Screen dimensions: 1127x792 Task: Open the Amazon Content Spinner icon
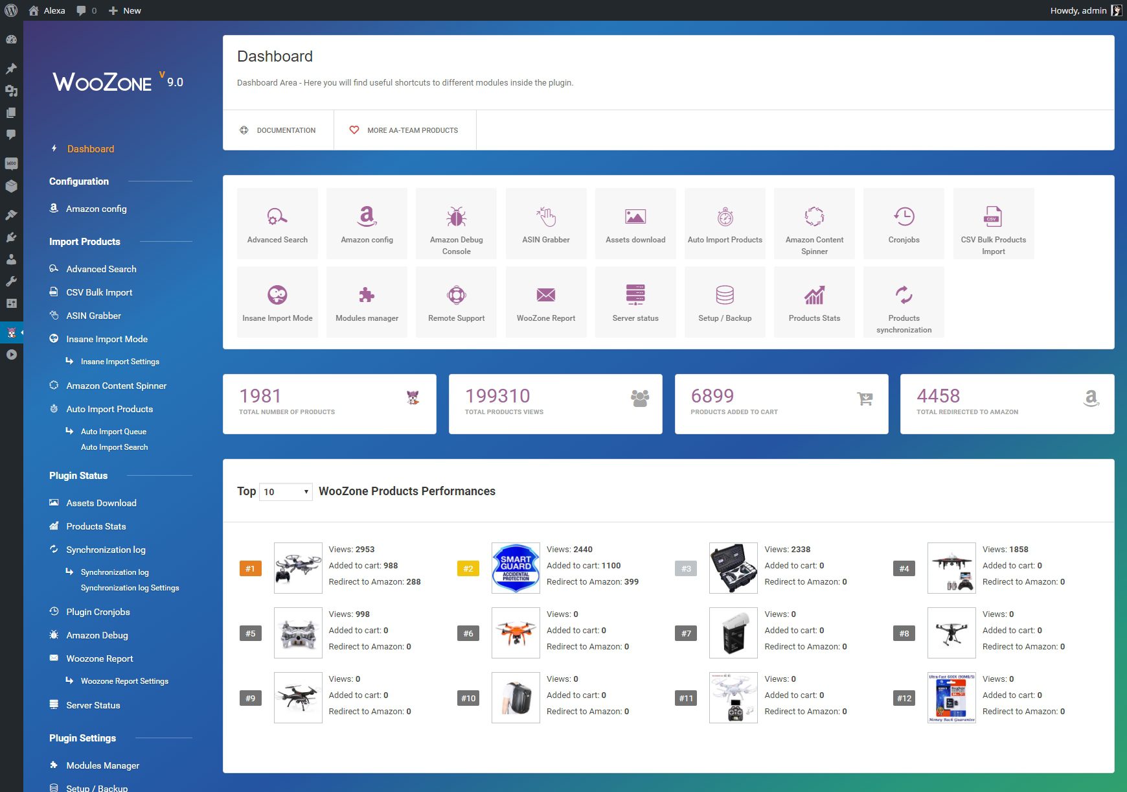(x=814, y=223)
